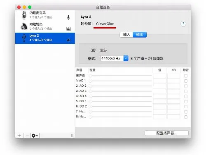Add a new device with plus button
The image size is (206, 155).
tap(19, 136)
